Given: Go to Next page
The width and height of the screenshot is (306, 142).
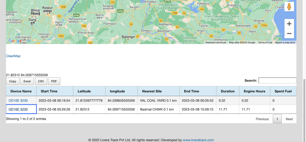Looking at the screenshot, I should pyautogui.click(x=289, y=119).
